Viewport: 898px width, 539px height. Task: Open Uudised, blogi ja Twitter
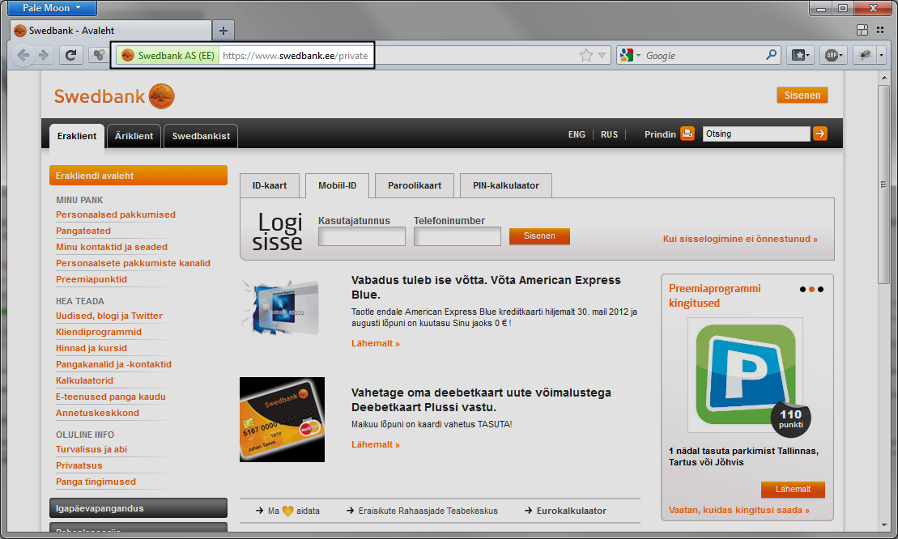pos(109,316)
